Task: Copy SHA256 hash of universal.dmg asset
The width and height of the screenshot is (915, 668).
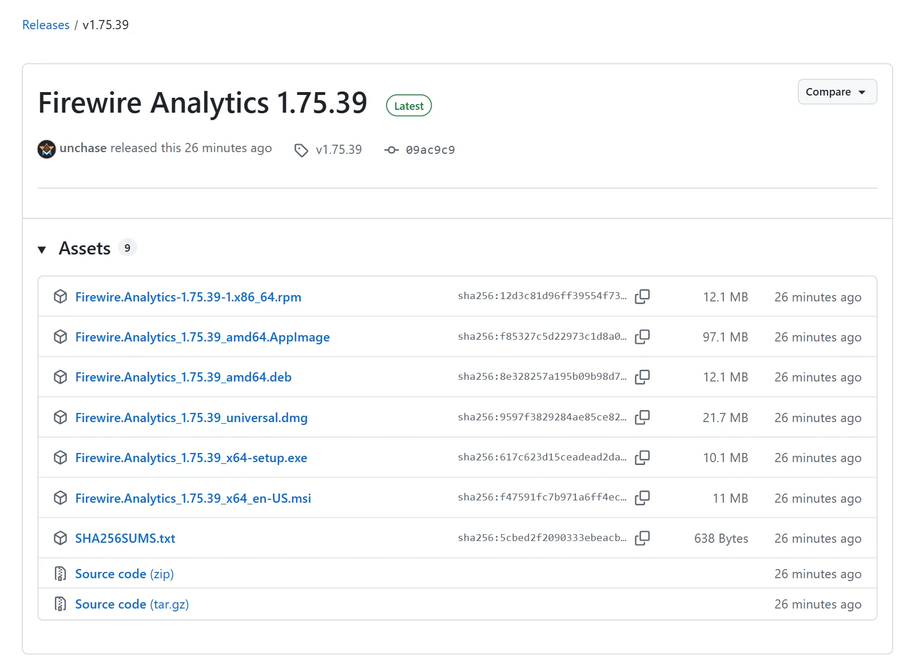Action: point(642,417)
